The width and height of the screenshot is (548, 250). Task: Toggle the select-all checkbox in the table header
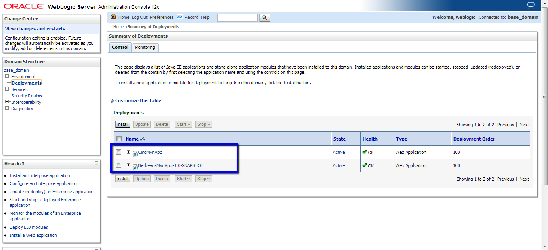click(x=119, y=138)
